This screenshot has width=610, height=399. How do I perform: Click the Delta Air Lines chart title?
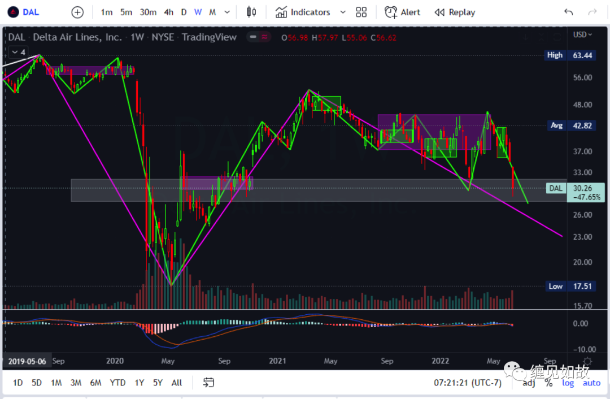pyautogui.click(x=77, y=37)
